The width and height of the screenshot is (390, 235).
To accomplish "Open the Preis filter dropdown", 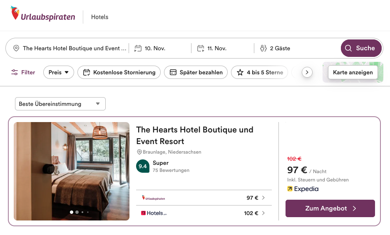I will (x=59, y=72).
